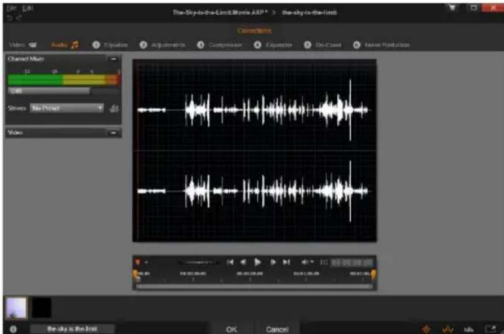The height and width of the screenshot is (334, 504).
Task: Click the Cancel button
Action: (x=277, y=329)
